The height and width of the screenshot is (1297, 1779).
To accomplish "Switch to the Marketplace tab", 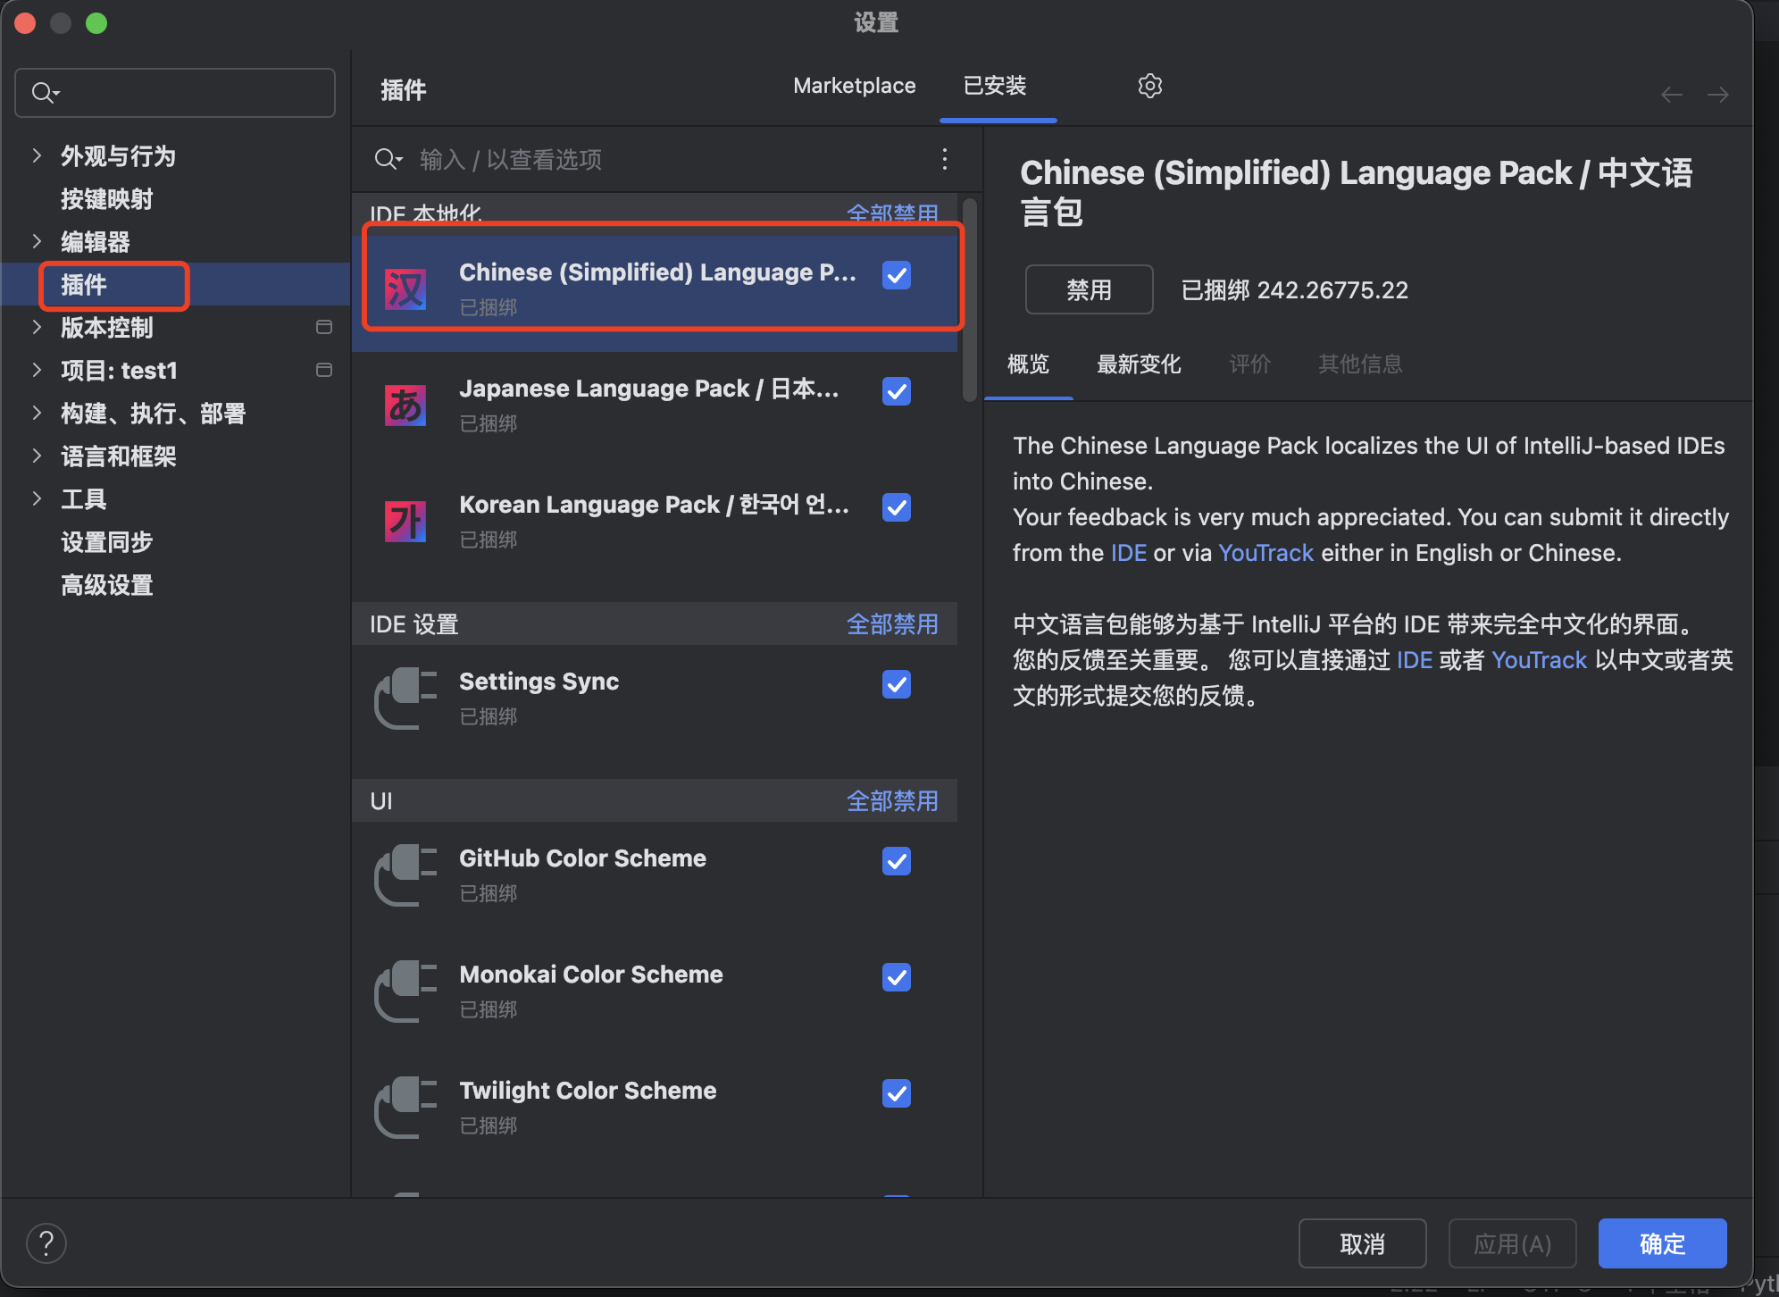I will pos(854,86).
